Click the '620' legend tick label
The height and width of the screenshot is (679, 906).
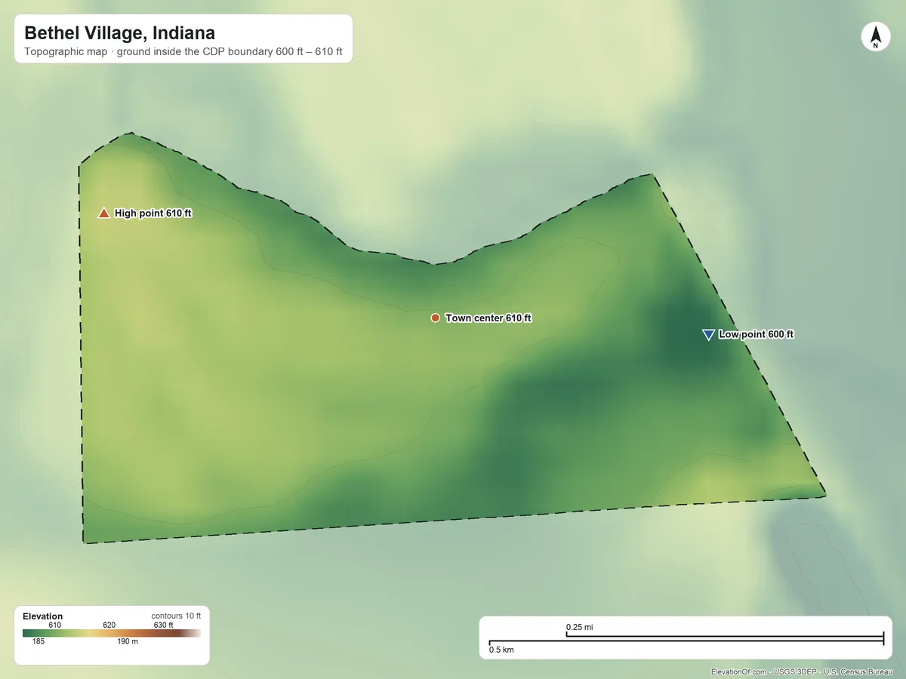pyautogui.click(x=109, y=625)
